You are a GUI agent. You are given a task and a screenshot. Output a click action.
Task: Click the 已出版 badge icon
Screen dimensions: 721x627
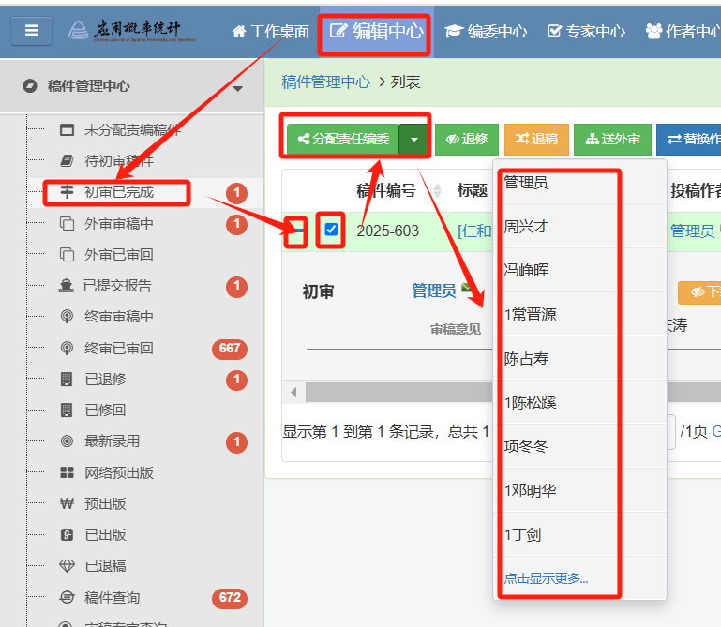click(x=67, y=534)
